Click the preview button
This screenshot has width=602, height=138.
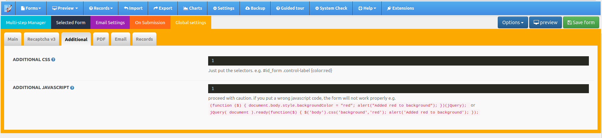tap(545, 22)
